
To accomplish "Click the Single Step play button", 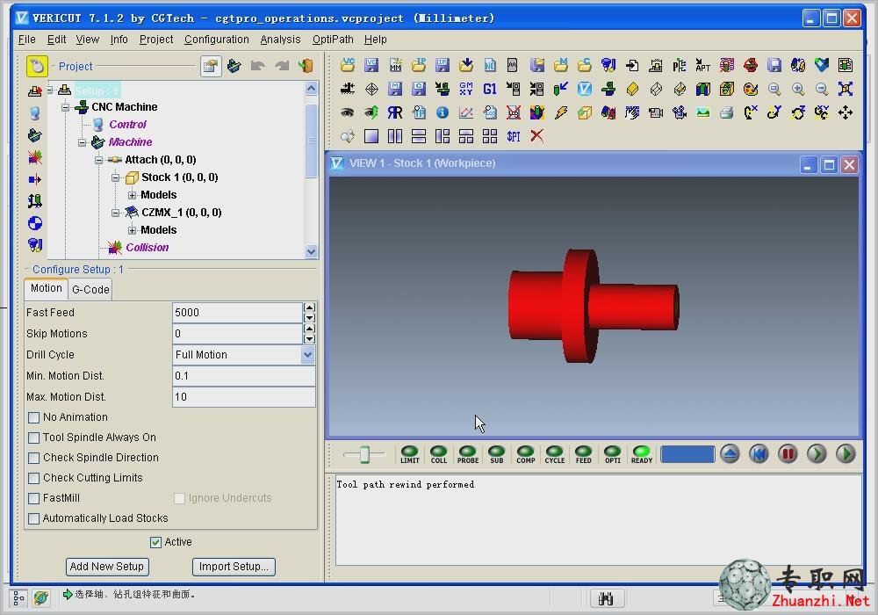I will [817, 453].
